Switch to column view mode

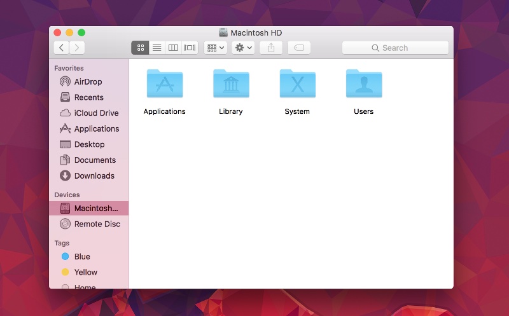coord(173,48)
